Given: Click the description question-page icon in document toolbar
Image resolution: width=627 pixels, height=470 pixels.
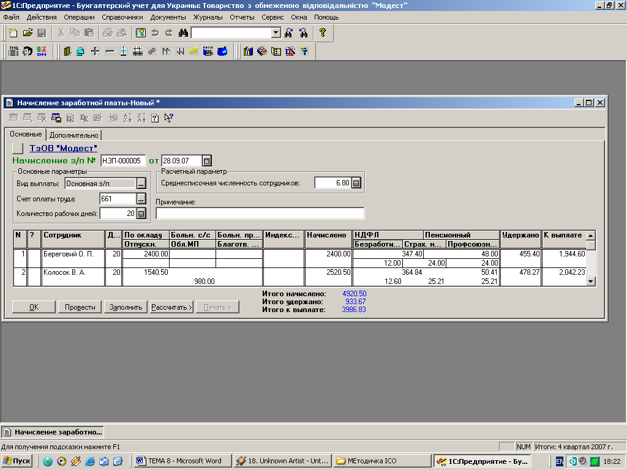Looking at the screenshot, I should pyautogui.click(x=155, y=118).
